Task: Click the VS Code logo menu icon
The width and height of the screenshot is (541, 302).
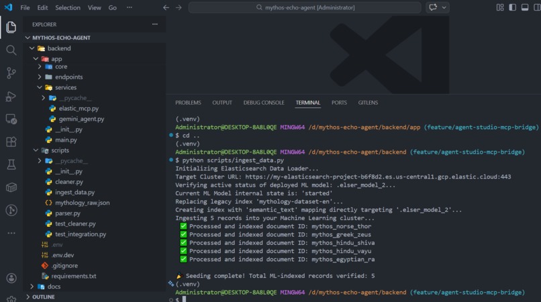Action: click(8, 7)
